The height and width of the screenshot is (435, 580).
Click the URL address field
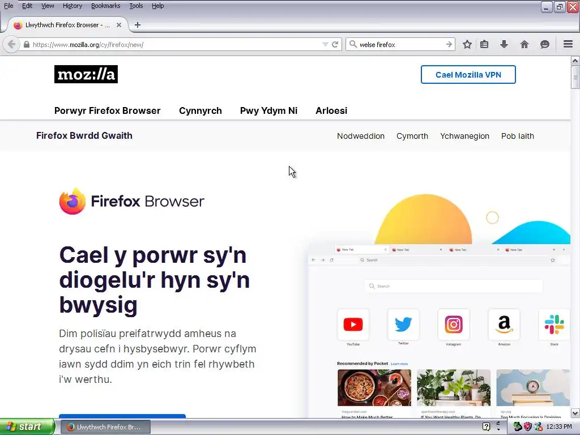pyautogui.click(x=174, y=44)
